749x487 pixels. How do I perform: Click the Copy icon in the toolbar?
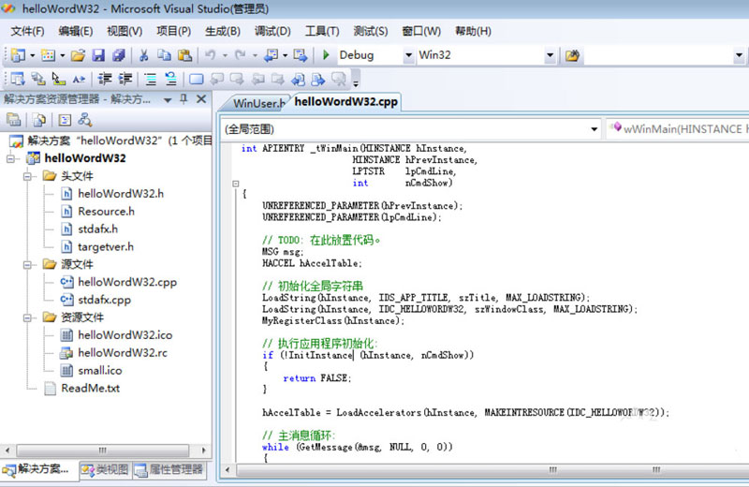165,55
